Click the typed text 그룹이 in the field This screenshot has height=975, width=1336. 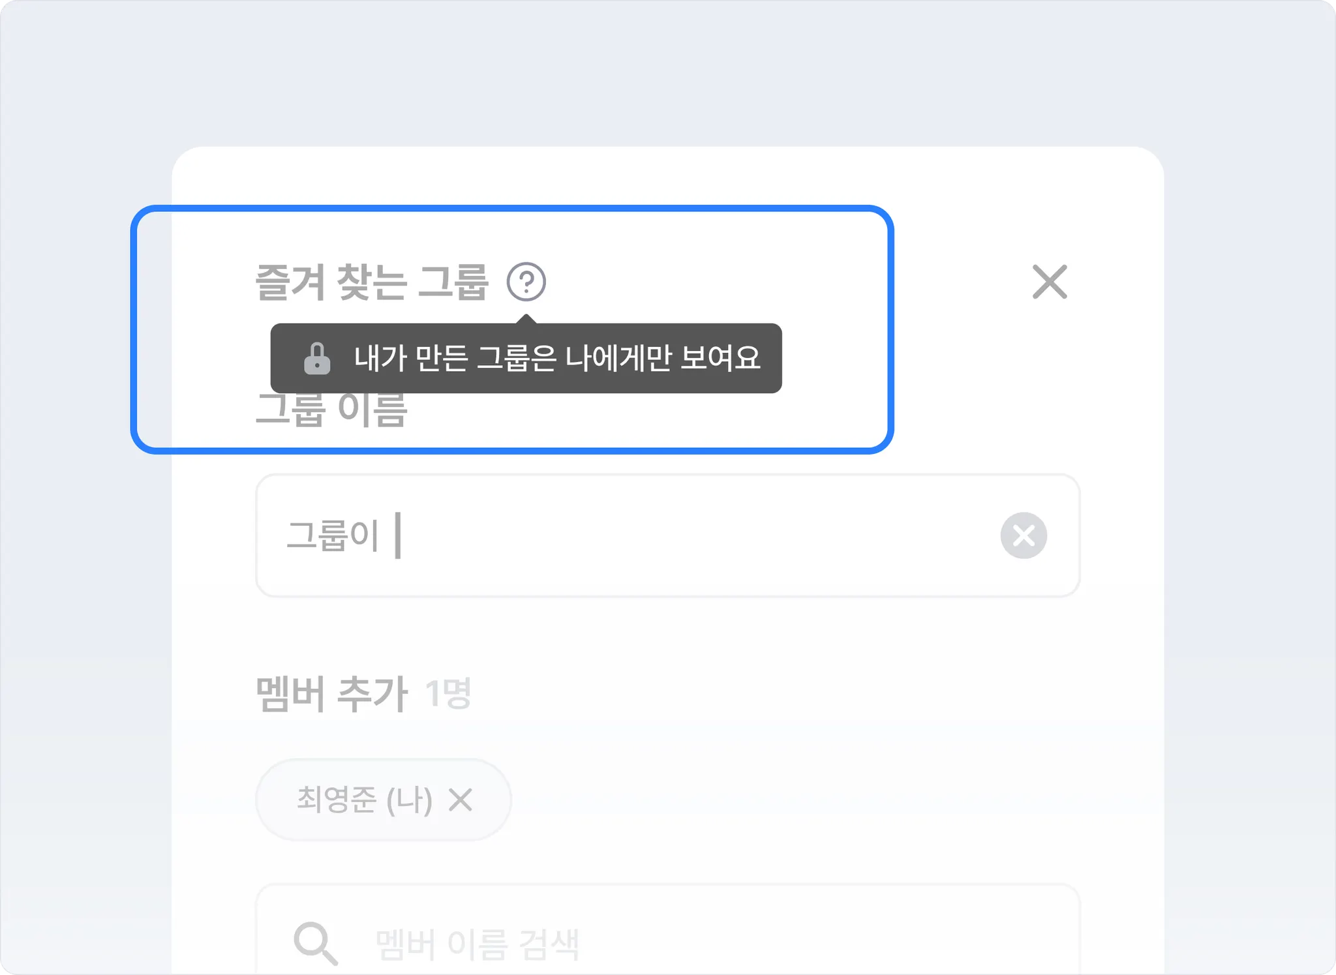332,535
